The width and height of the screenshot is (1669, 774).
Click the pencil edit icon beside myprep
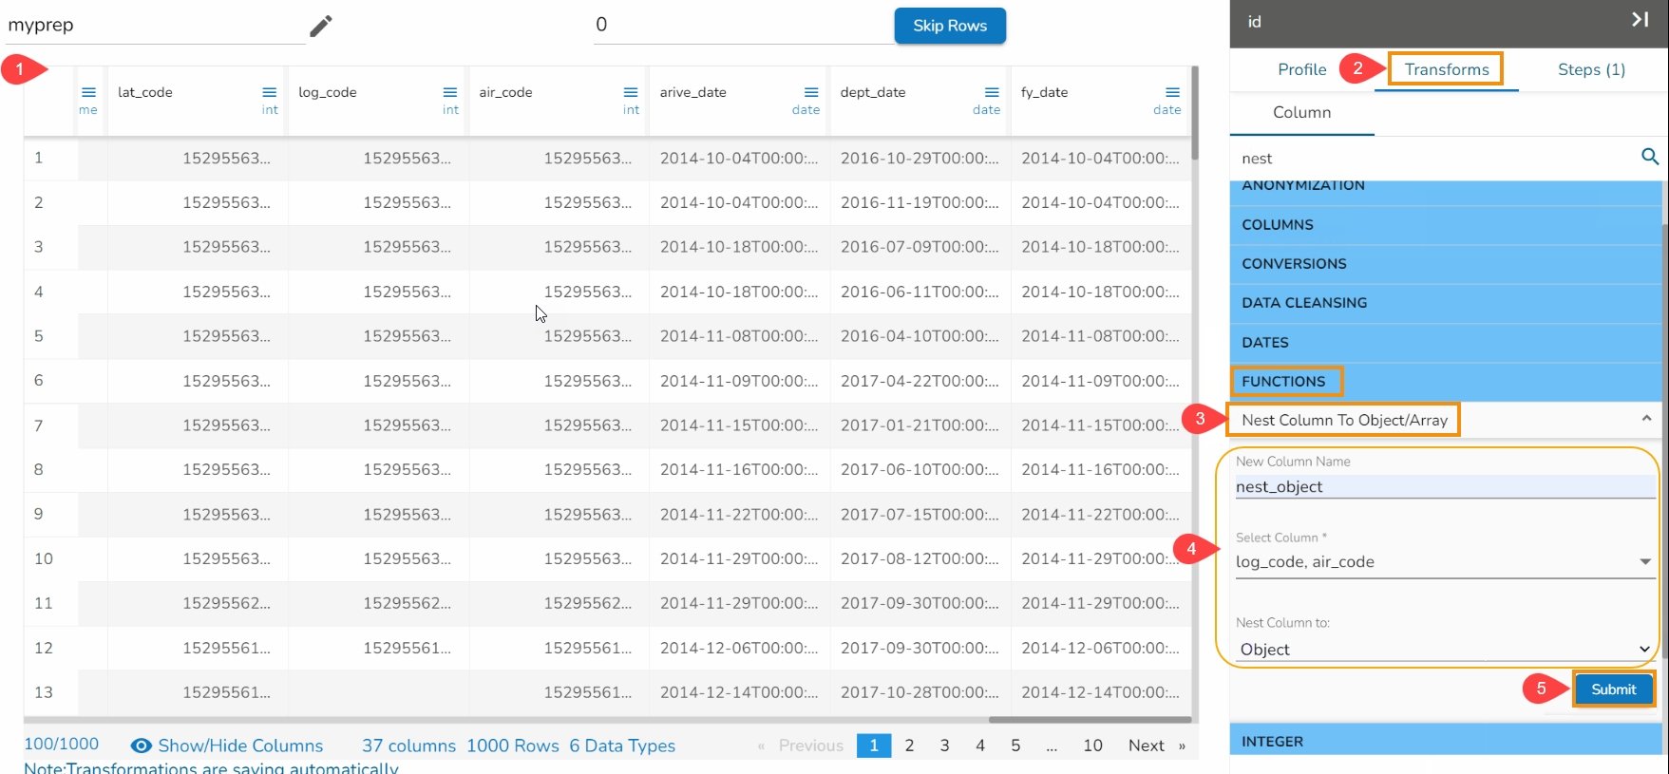tap(321, 26)
